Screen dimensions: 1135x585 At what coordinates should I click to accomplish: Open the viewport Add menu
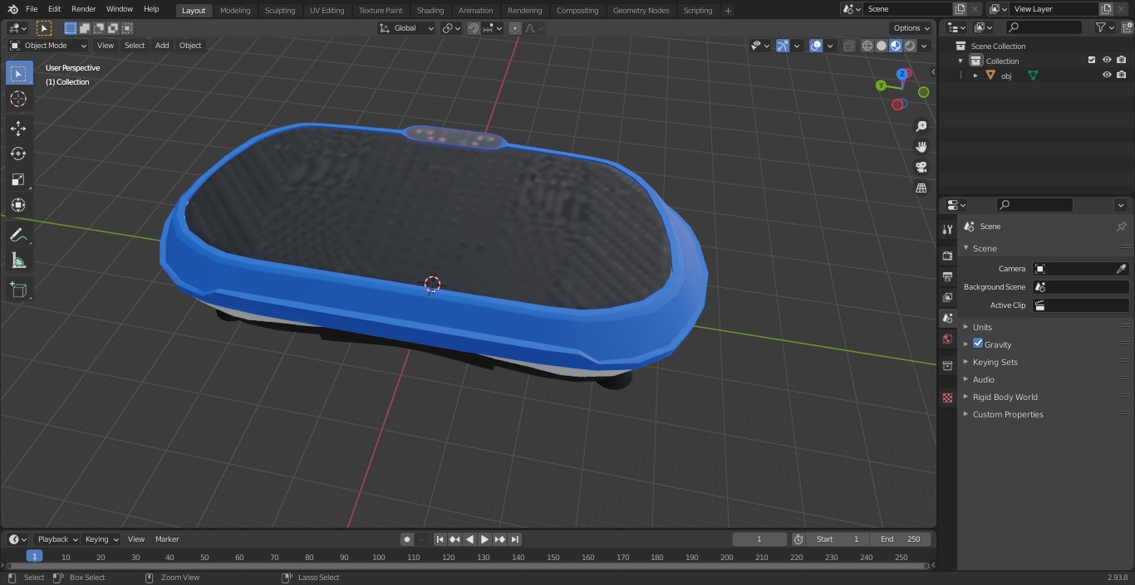(162, 46)
